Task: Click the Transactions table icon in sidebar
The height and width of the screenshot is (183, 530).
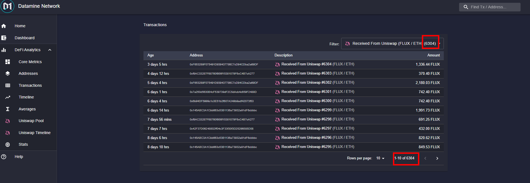Action: tap(8, 85)
